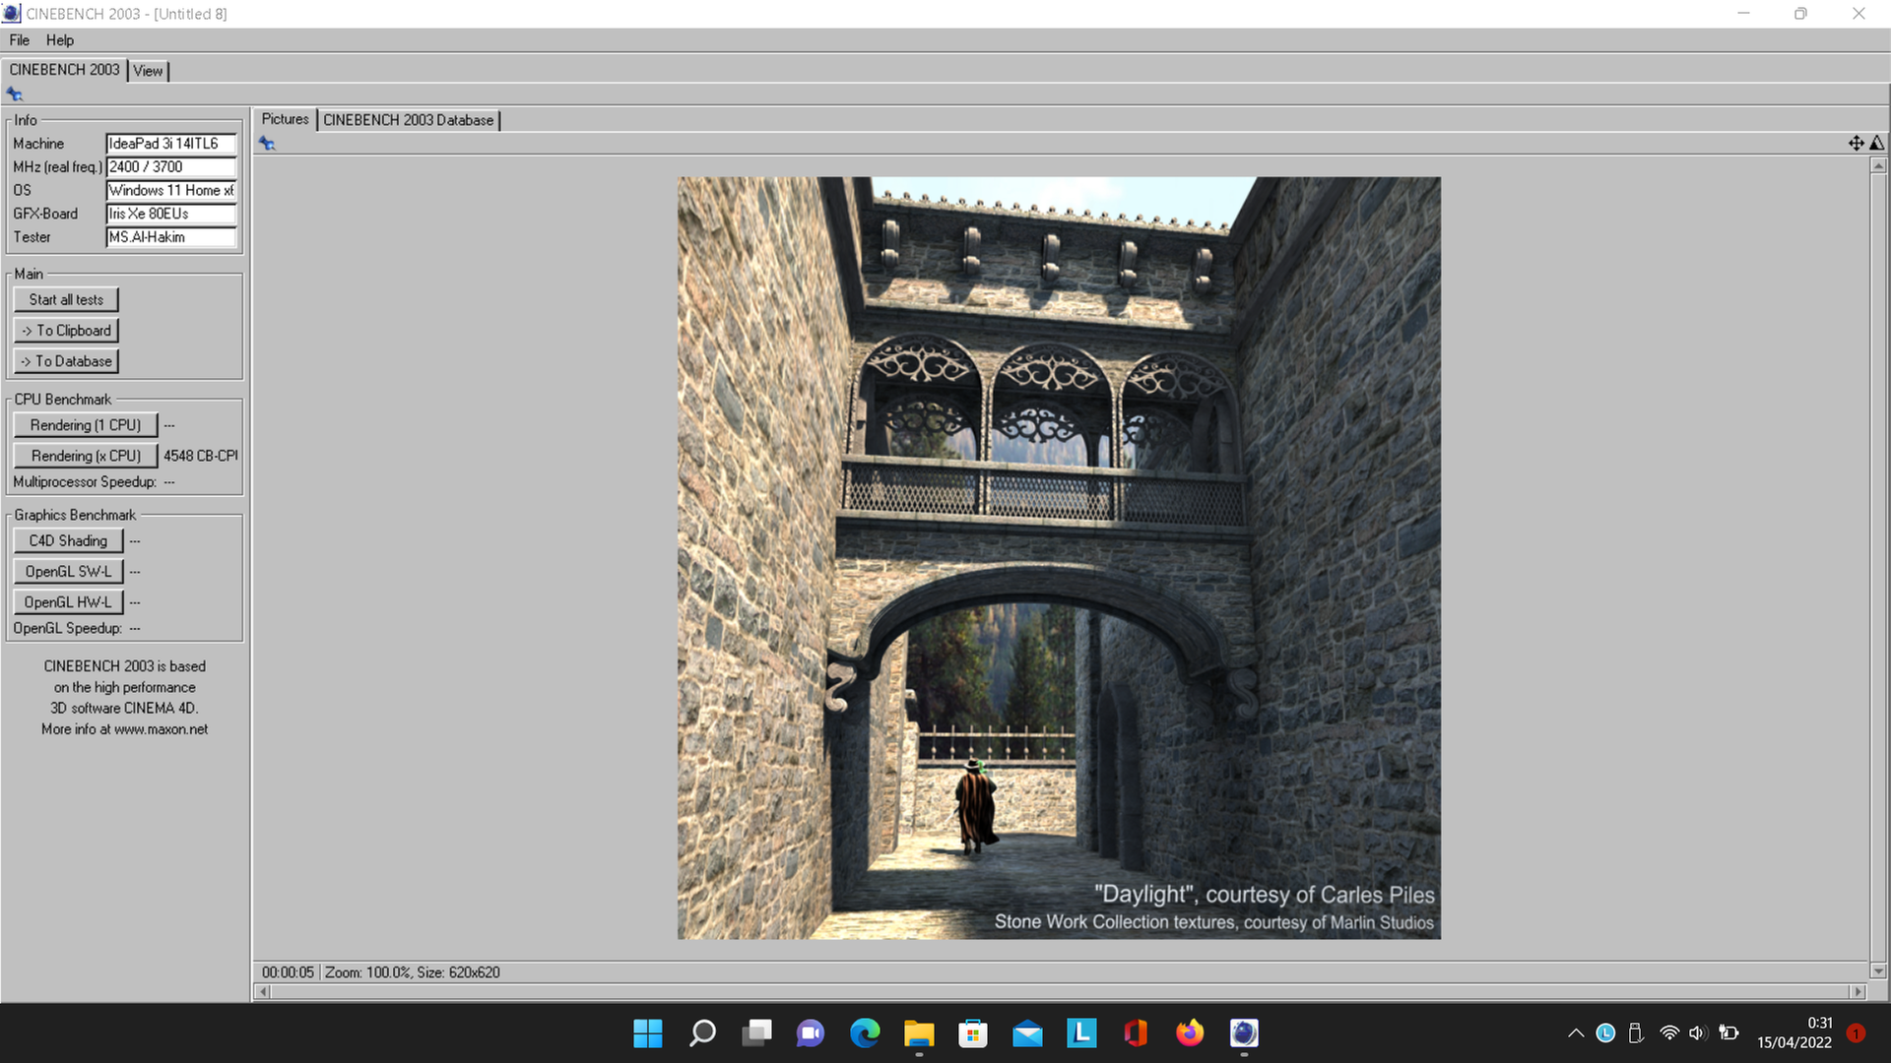This screenshot has height=1063, width=1891.
Task: Click the horizontal scrollbar left arrow
Action: [x=262, y=992]
